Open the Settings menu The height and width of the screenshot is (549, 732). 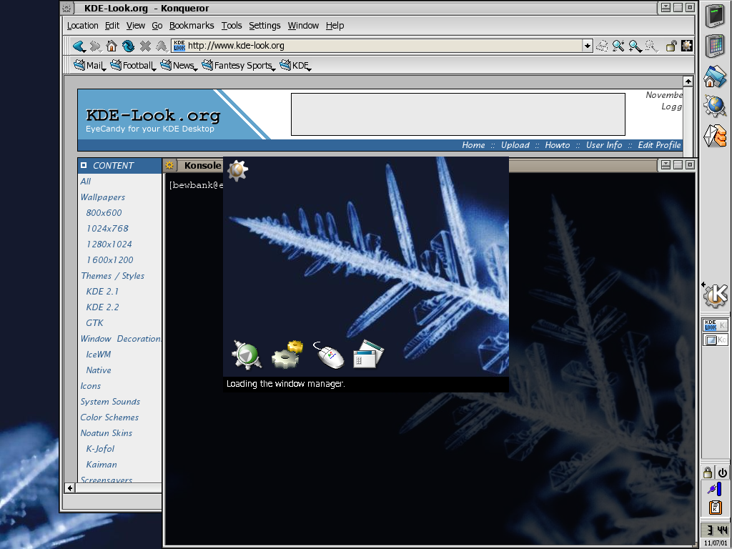[x=264, y=26]
